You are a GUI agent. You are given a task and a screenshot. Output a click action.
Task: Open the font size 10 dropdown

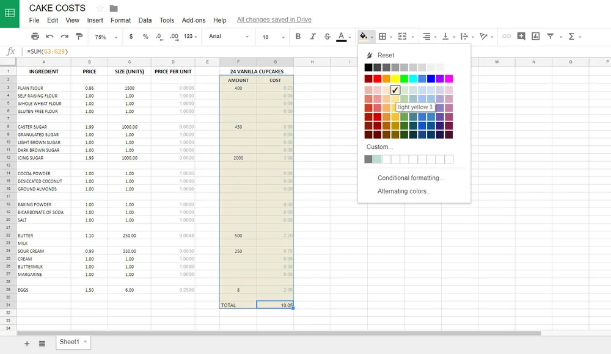tap(273, 37)
